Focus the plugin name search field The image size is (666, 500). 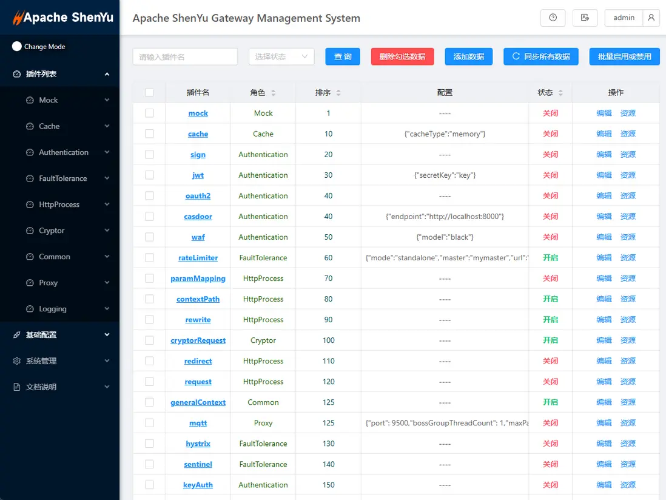(x=185, y=56)
